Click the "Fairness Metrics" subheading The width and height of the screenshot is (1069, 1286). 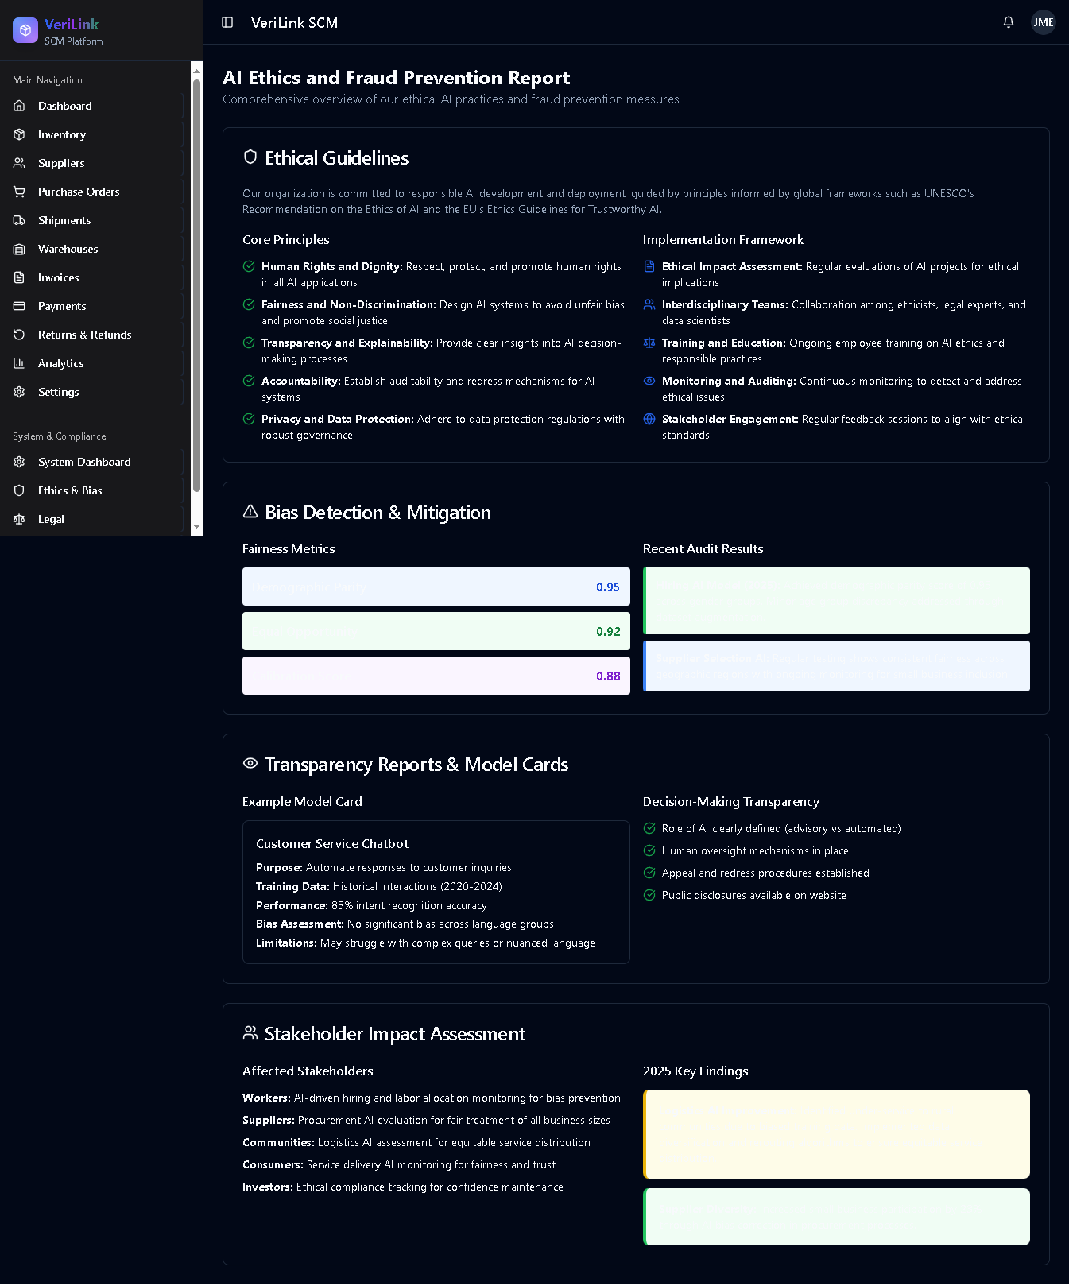tap(289, 548)
